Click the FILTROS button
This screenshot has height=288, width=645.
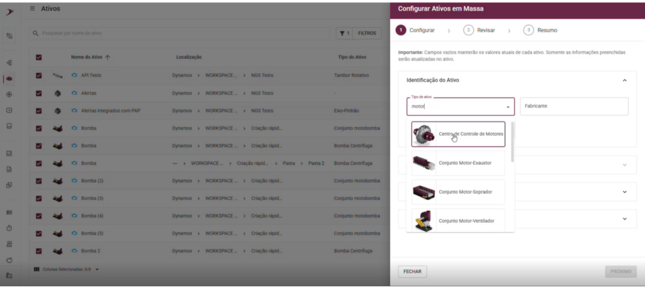tap(367, 33)
